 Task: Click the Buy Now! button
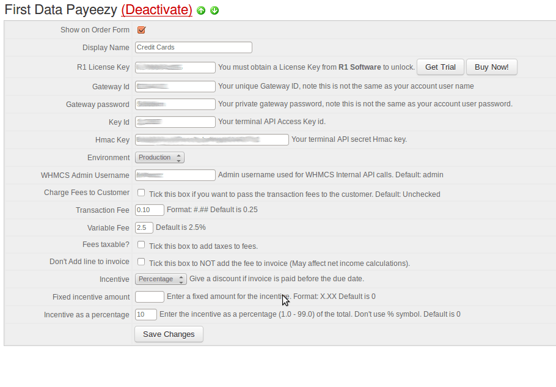tap(491, 67)
